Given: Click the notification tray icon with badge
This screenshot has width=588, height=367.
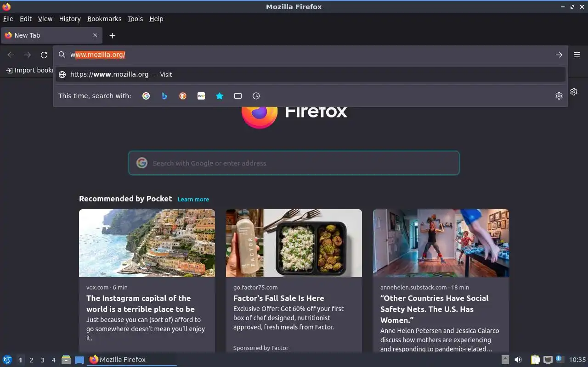Looking at the screenshot, I should point(560,359).
